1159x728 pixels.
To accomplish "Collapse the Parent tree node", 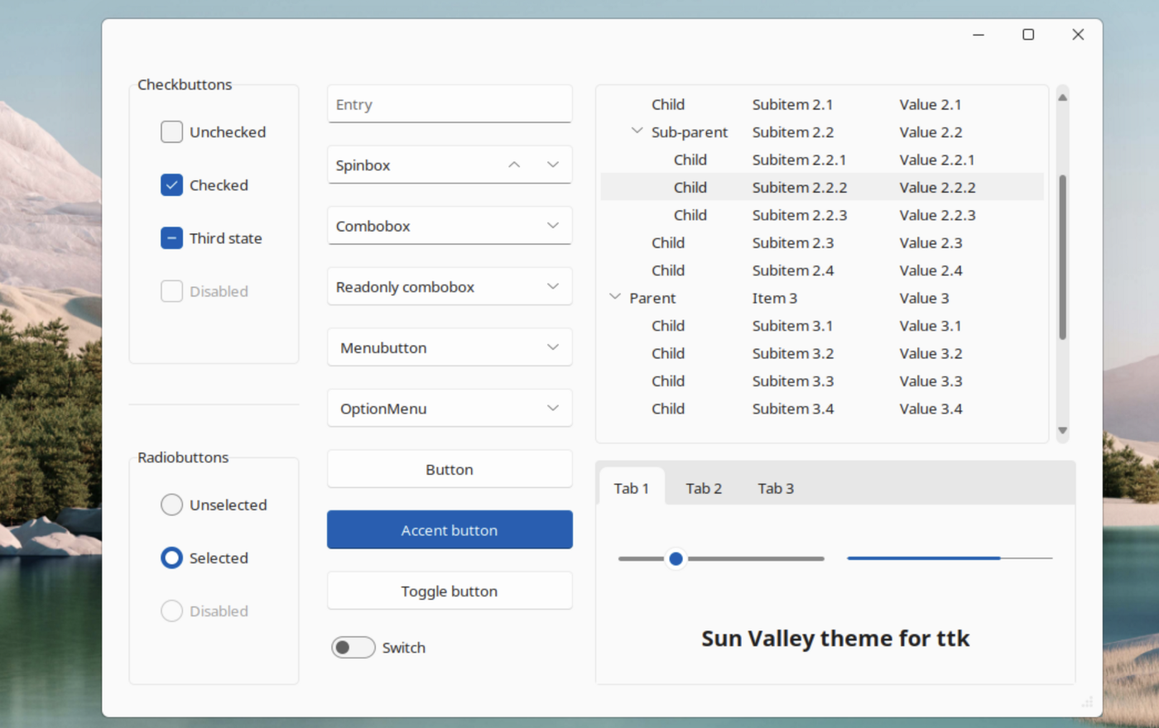I will click(614, 296).
